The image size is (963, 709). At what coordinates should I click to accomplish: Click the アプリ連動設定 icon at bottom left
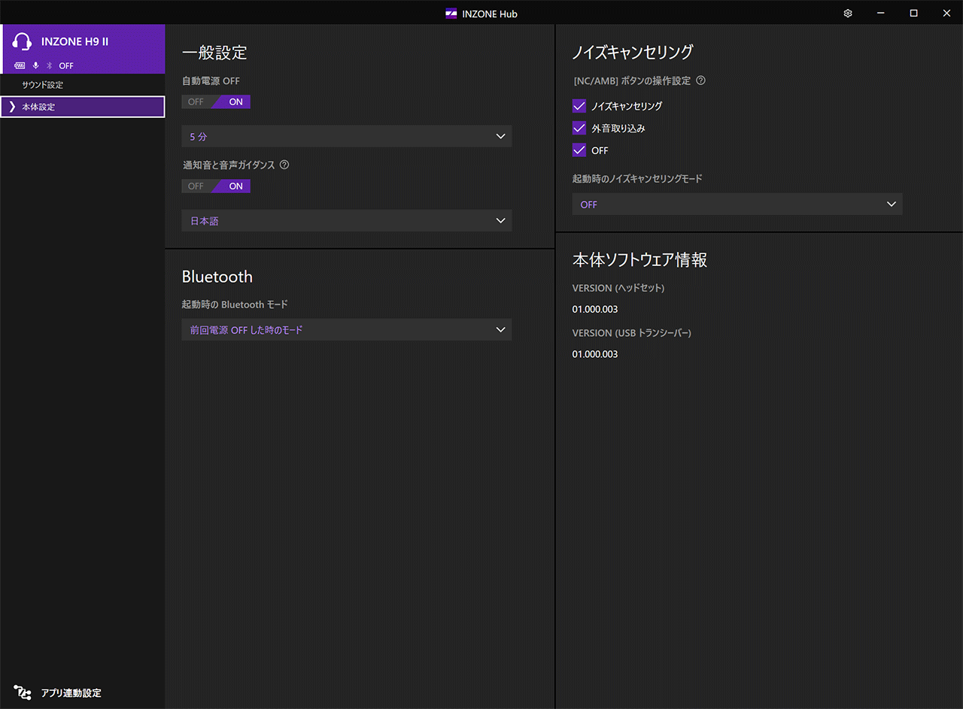click(23, 692)
